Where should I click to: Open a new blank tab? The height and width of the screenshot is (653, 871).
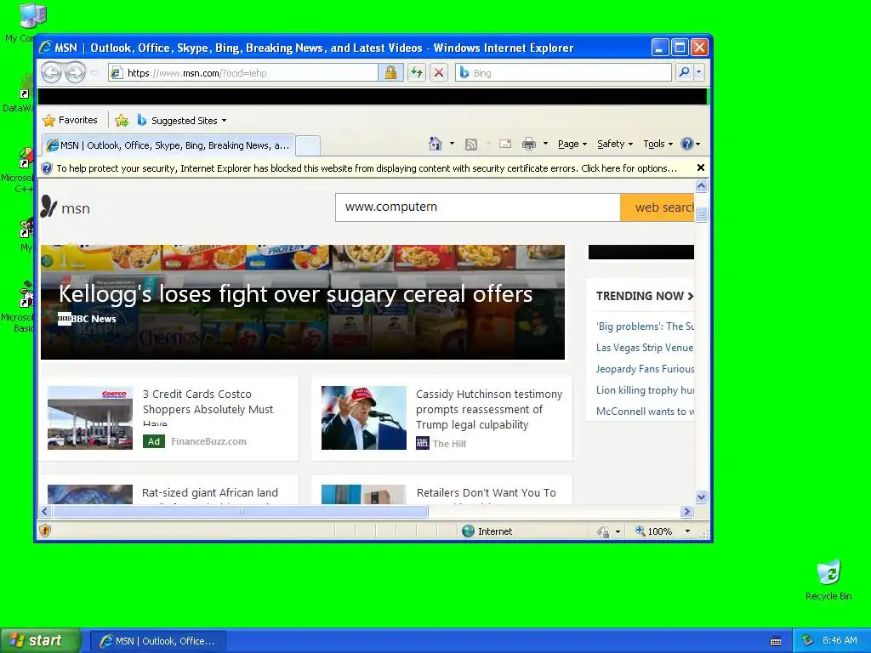point(308,146)
